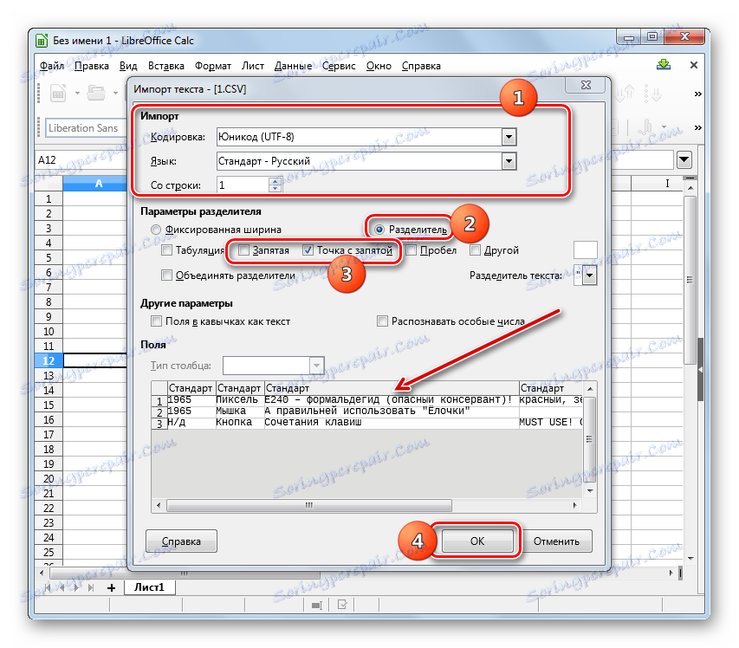Go to first sheet navigation arrow

tap(48, 587)
